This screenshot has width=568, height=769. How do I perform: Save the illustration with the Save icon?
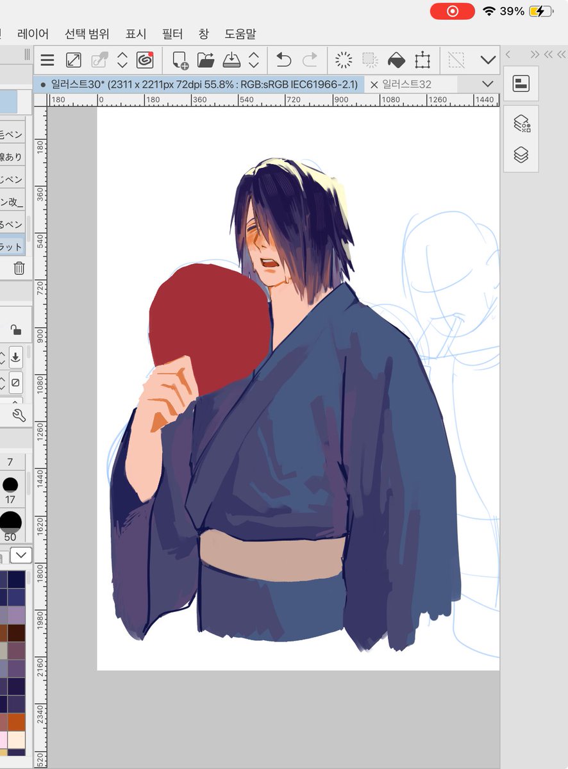[x=231, y=60]
